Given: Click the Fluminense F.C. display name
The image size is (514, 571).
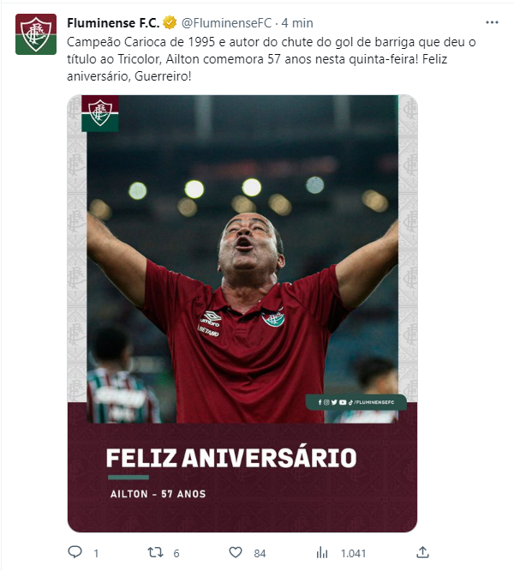Looking at the screenshot, I should click(x=113, y=23).
